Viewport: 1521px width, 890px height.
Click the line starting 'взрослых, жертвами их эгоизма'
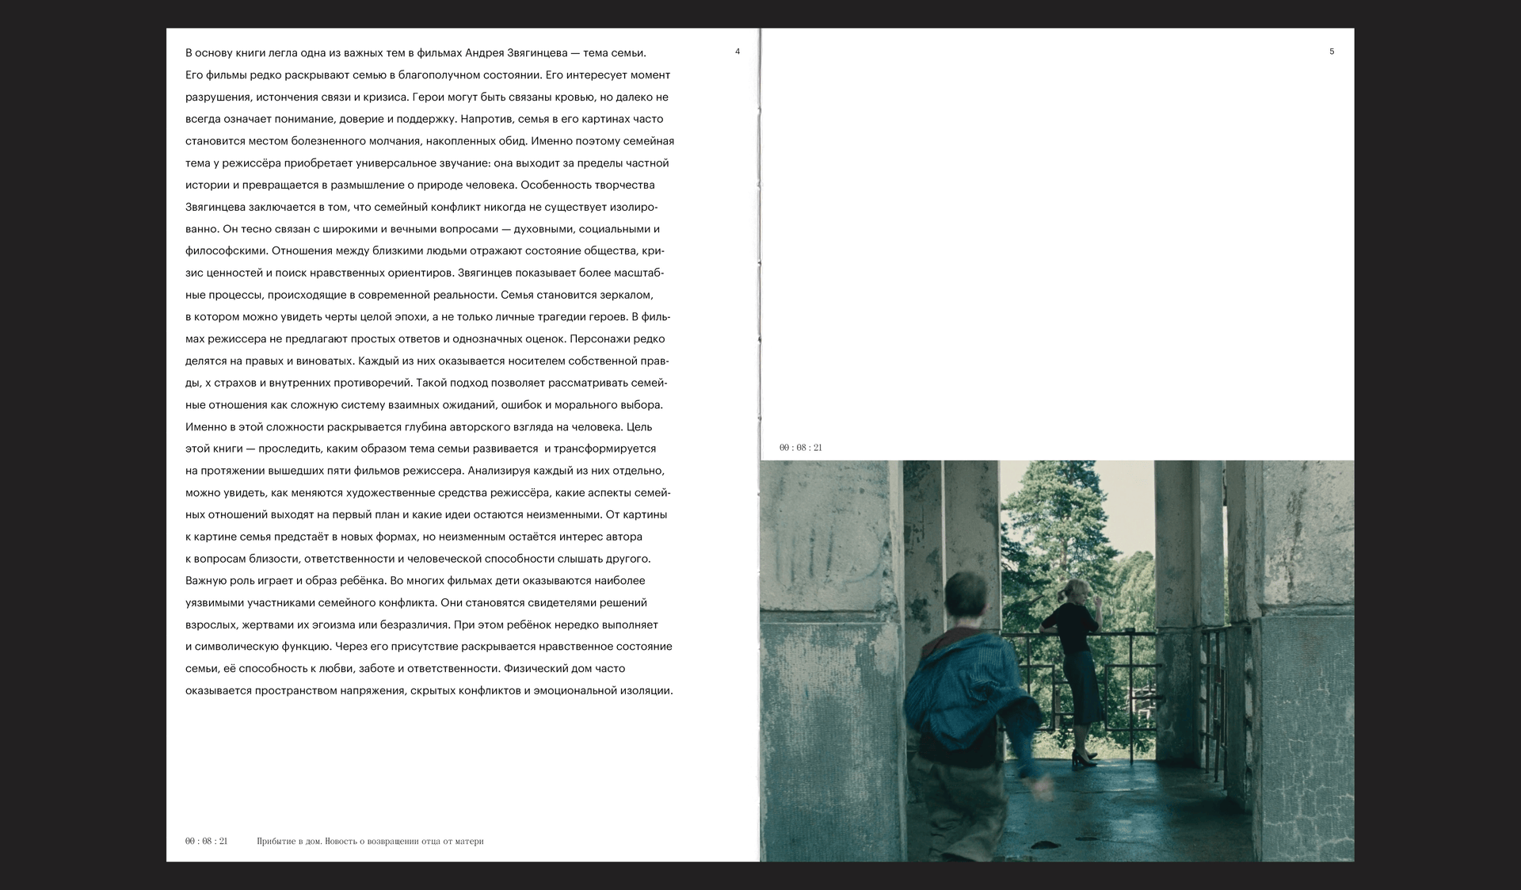[x=421, y=625]
